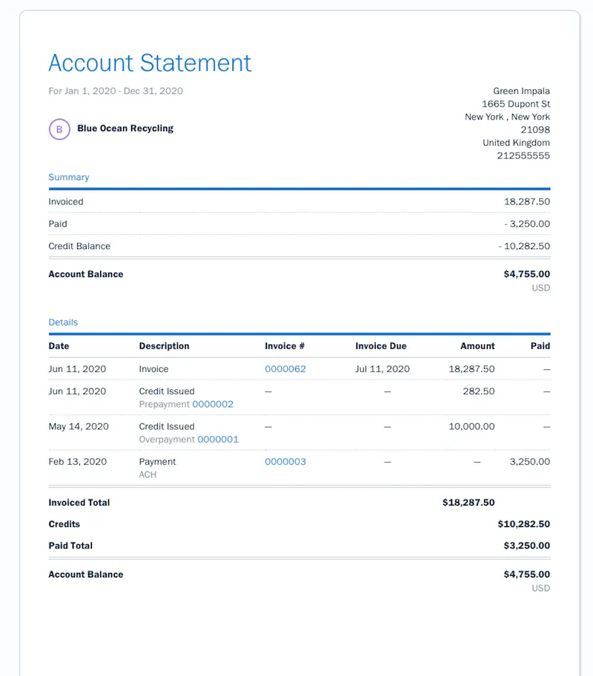Click the Invoiced Total amount $18,287.50
Image resolution: width=593 pixels, height=676 pixels.
pyautogui.click(x=468, y=503)
